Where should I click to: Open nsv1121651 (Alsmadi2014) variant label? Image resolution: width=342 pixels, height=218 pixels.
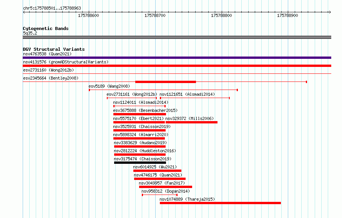pos(187,94)
